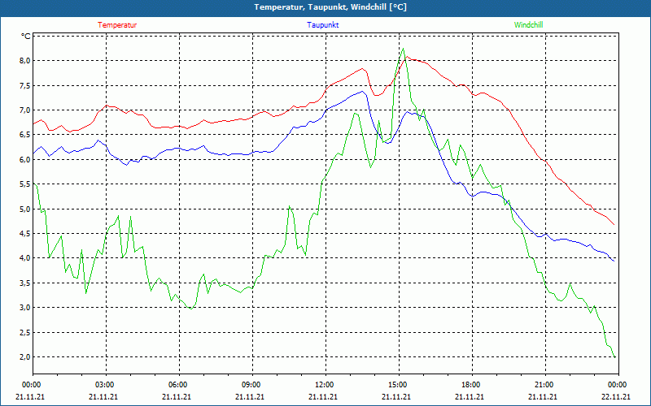This screenshot has width=651, height=406.
Task: Click the 12:00 time label on x-axis
Action: (x=325, y=385)
